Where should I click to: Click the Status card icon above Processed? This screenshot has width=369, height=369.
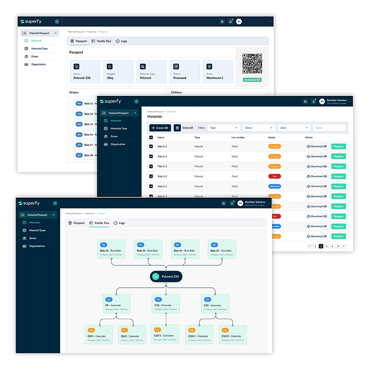tap(176, 66)
